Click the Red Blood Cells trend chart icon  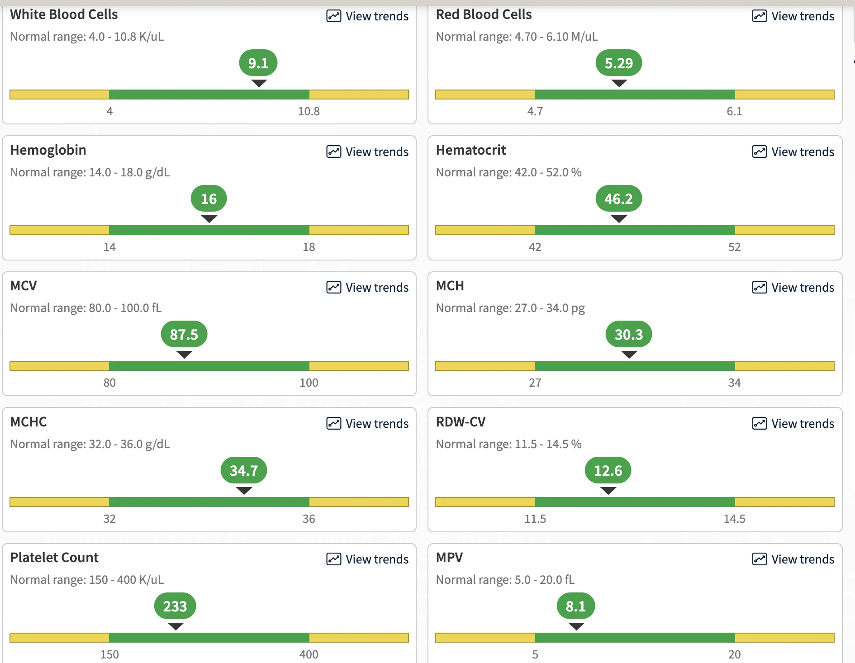(x=760, y=16)
